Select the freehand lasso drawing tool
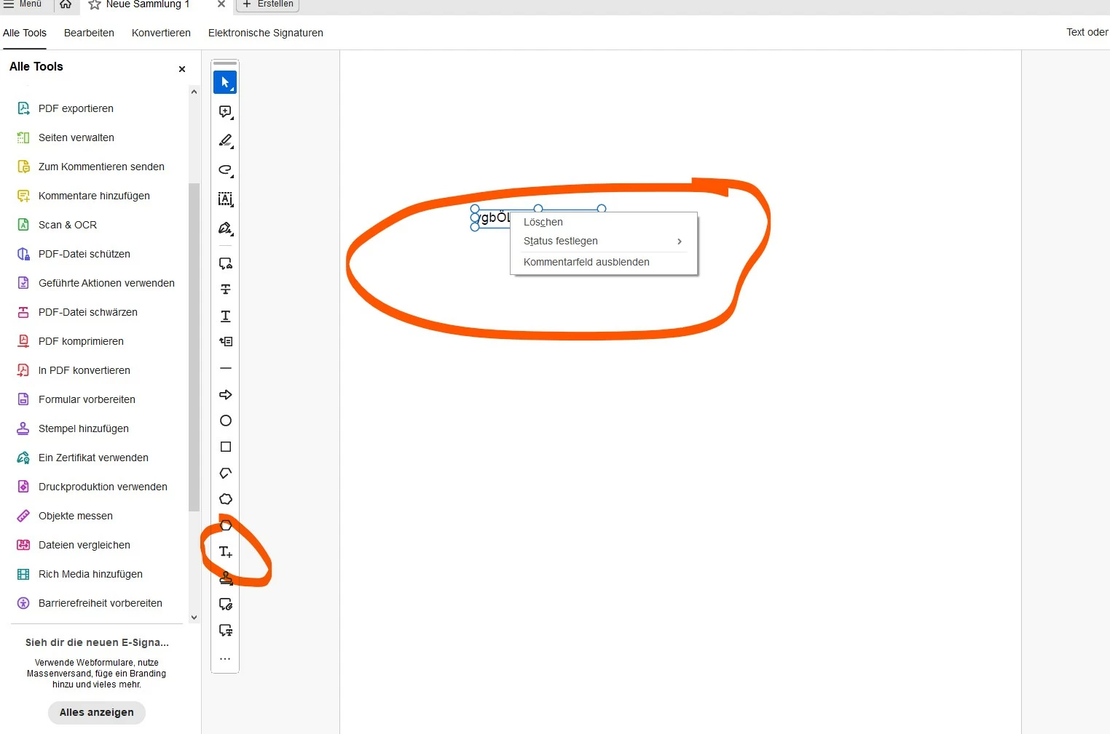The height and width of the screenshot is (734, 1110). [225, 170]
